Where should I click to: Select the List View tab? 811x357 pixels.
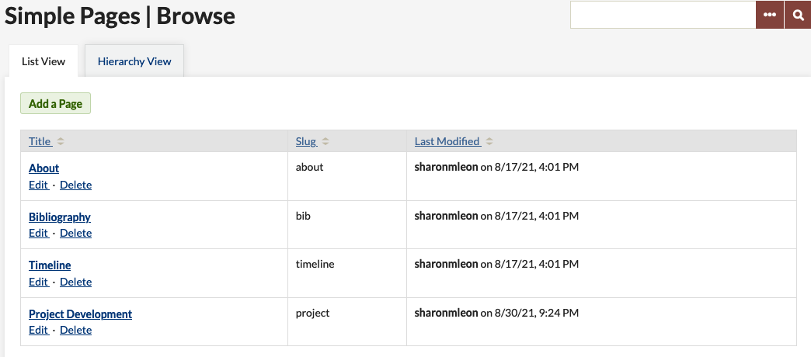pos(44,61)
